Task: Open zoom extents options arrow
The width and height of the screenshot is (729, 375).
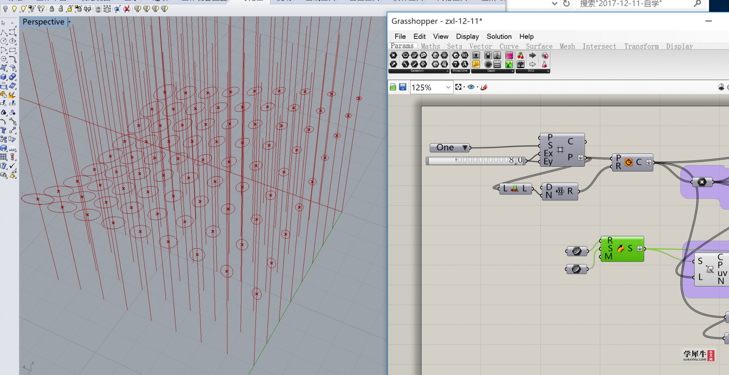Action: tap(464, 87)
